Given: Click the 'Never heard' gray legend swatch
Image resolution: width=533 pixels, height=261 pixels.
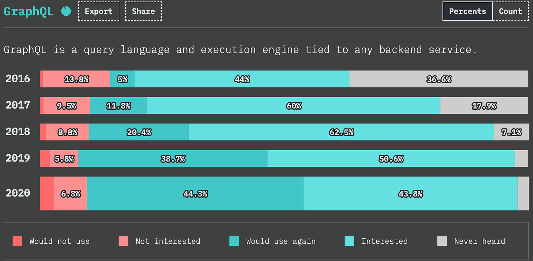Looking at the screenshot, I should [x=442, y=241].
